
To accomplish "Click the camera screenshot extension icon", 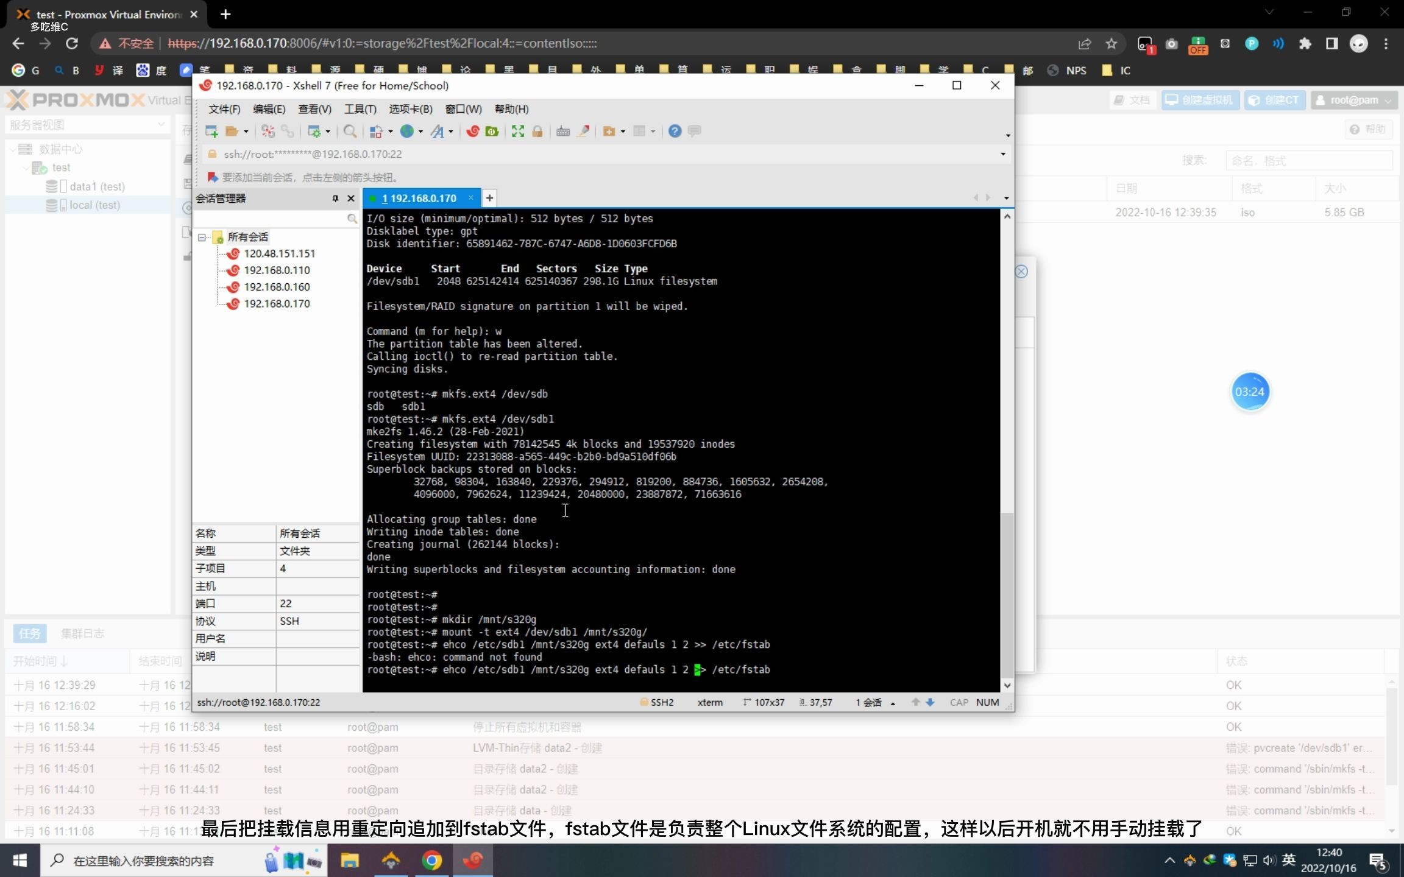I will (x=1171, y=43).
